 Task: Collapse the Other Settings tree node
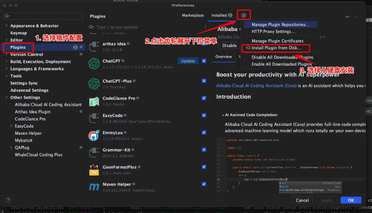(x=7, y=97)
